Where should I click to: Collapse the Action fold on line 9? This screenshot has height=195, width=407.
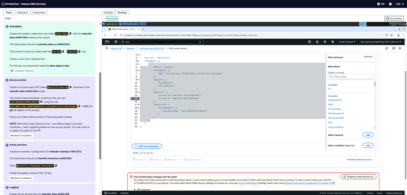pyautogui.click(x=139, y=80)
